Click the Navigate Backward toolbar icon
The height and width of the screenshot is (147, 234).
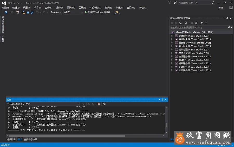[6, 12]
